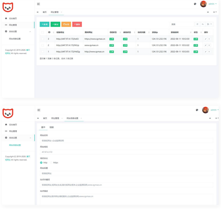This screenshot has height=210, width=221.
Task: Click the edit pencil for ID 3 row
Action: (206, 39)
